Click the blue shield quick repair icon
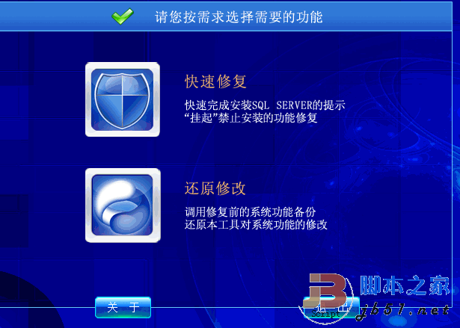The height and width of the screenshot is (328, 460). point(123,99)
